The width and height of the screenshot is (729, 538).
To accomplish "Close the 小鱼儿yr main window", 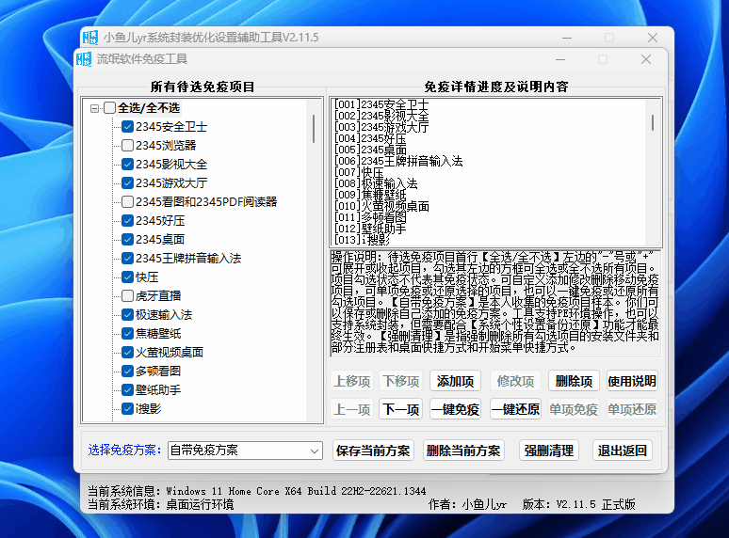I will click(653, 38).
